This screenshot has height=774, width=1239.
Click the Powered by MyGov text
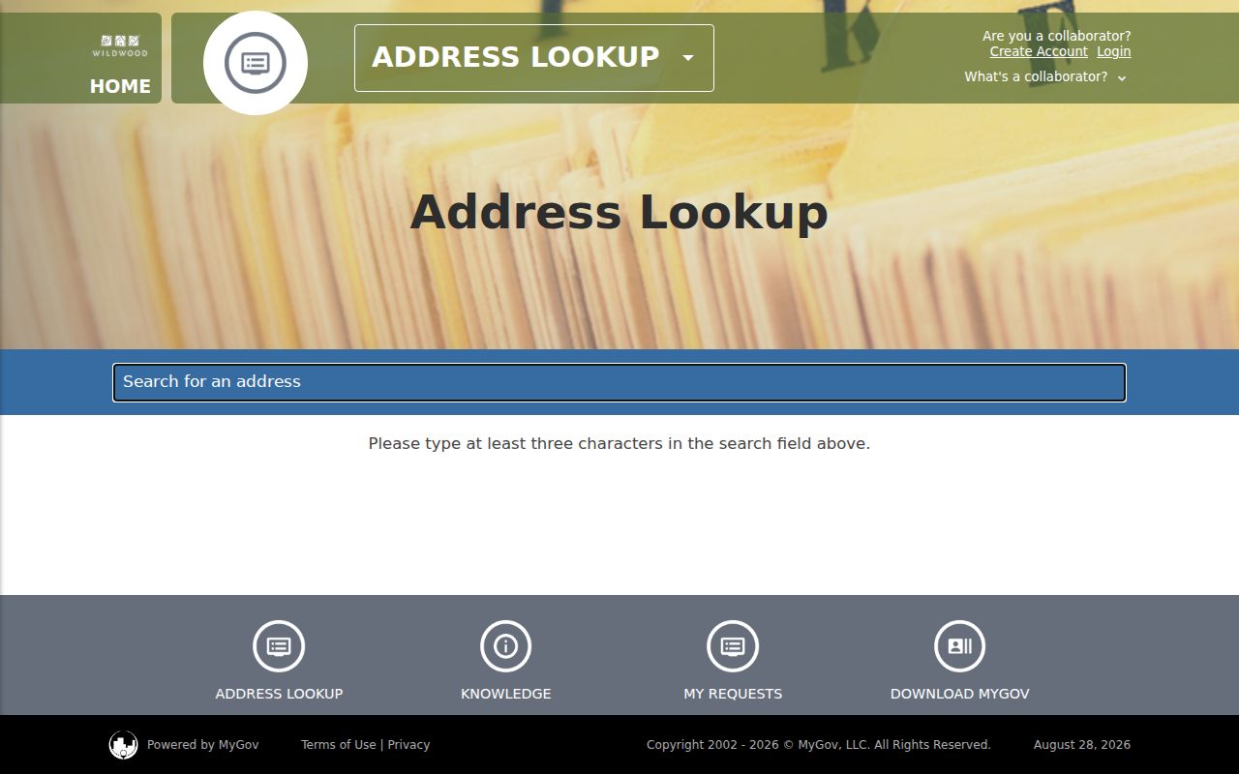203,745
